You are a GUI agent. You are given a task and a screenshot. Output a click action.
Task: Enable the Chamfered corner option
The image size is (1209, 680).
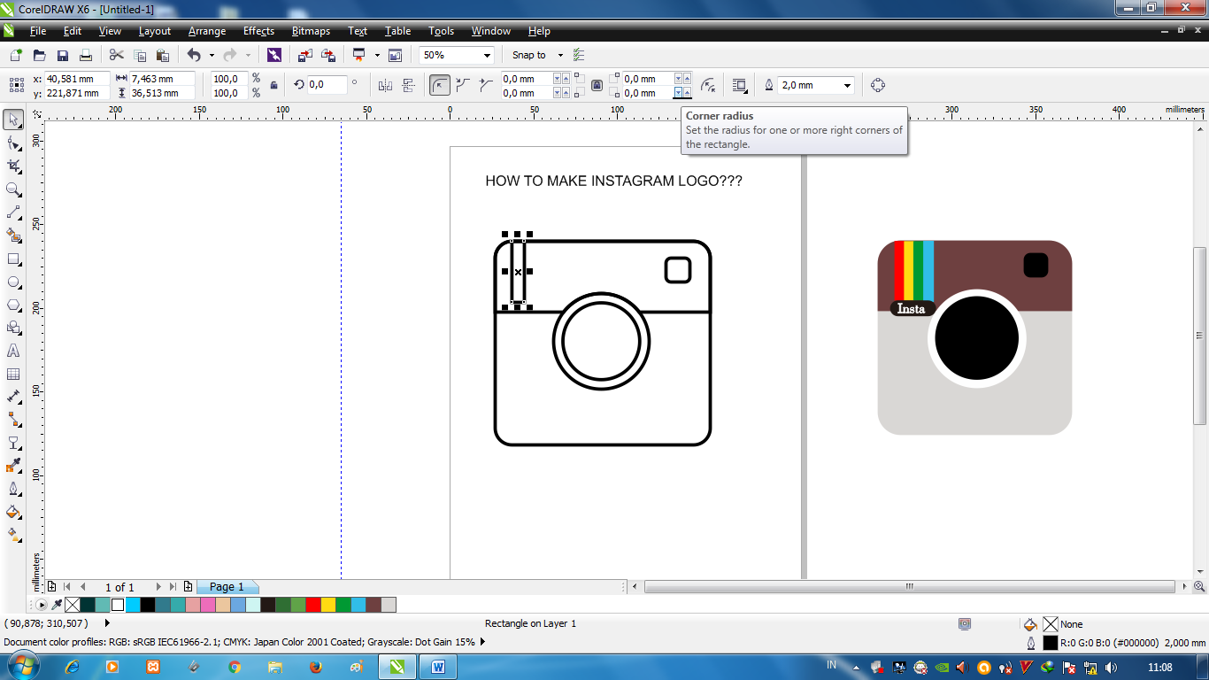click(485, 85)
